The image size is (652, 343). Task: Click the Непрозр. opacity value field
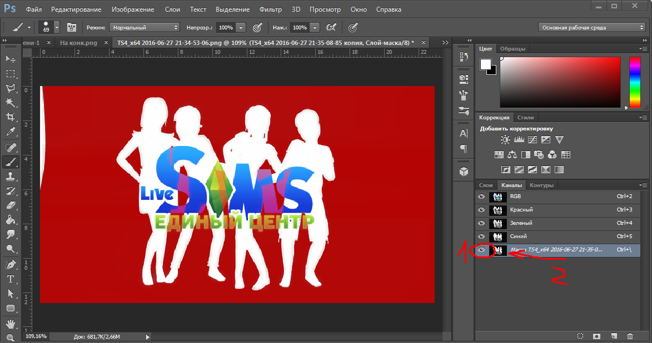click(x=226, y=27)
